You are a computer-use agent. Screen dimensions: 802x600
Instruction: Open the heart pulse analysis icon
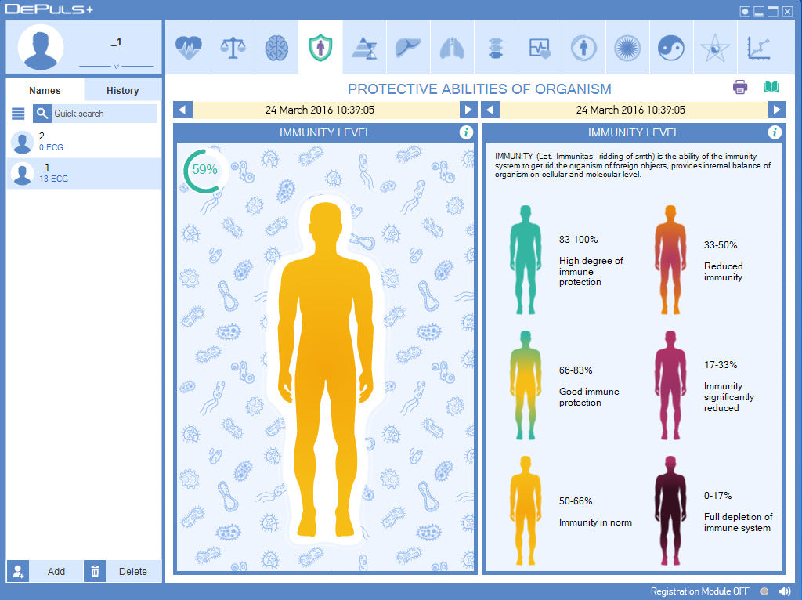[188, 48]
